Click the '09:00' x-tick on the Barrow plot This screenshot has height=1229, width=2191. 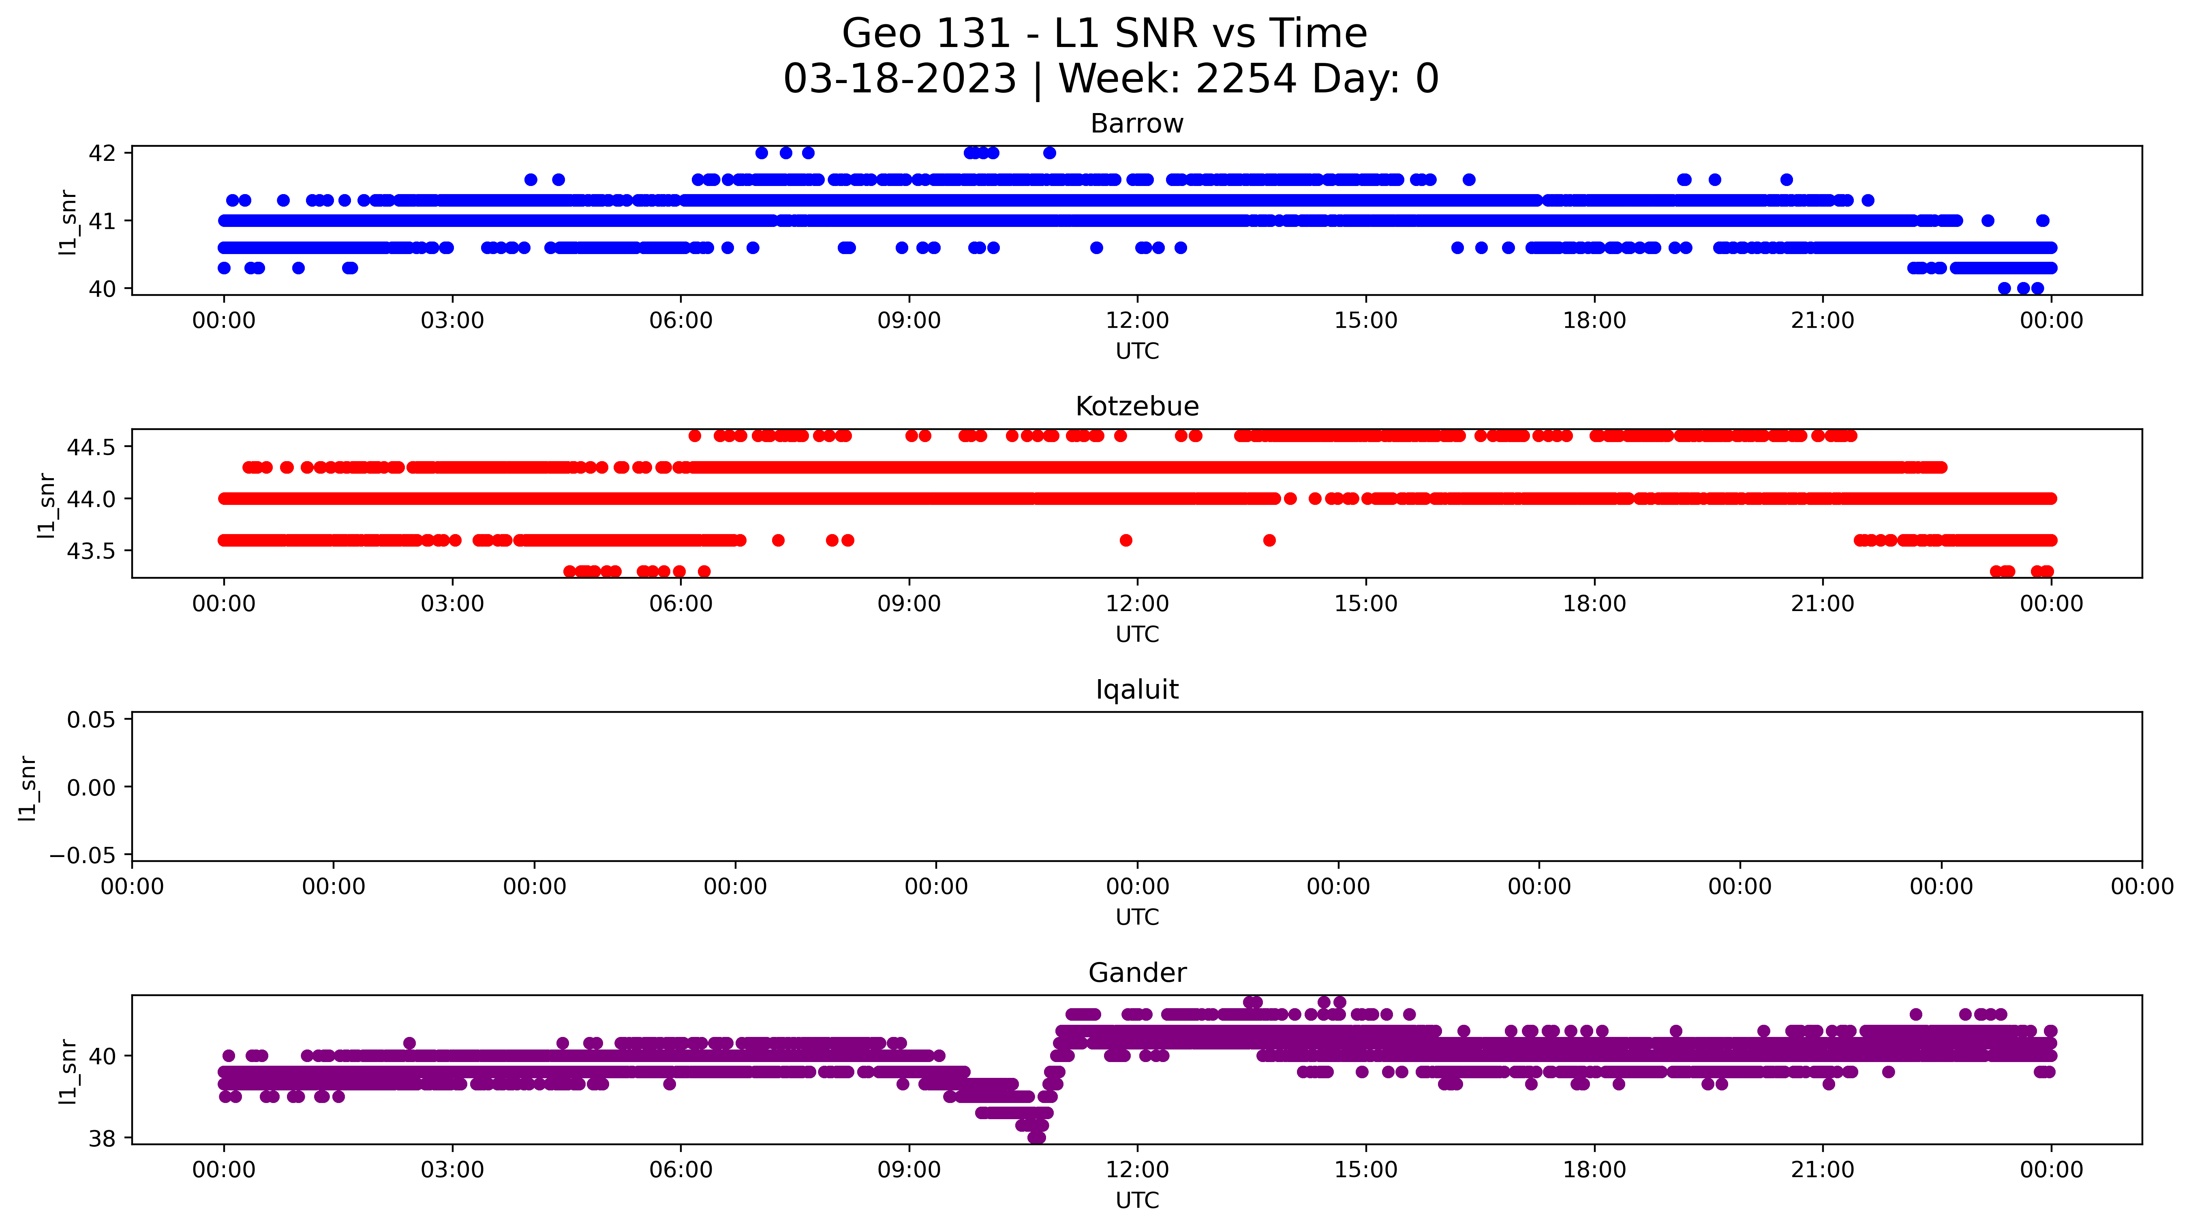click(909, 321)
